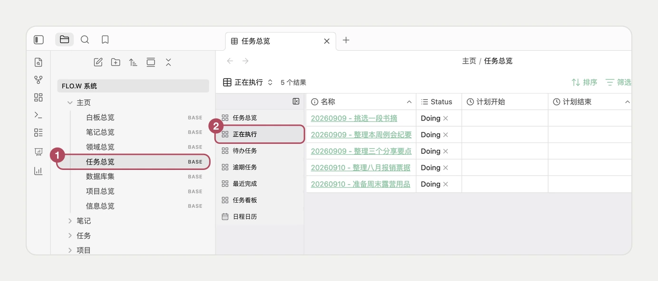658x281 pixels.
Task: Switch to 日程日历 view
Action: point(260,216)
